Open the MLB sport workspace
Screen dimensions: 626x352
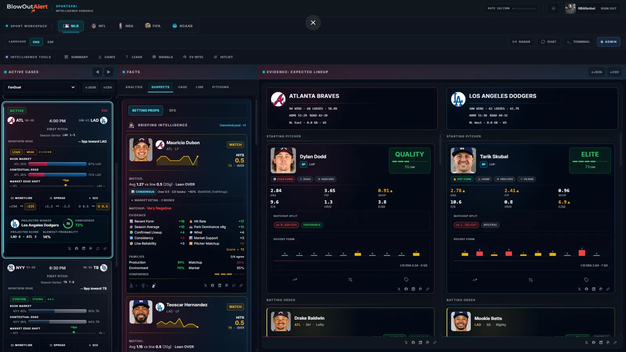(71, 26)
